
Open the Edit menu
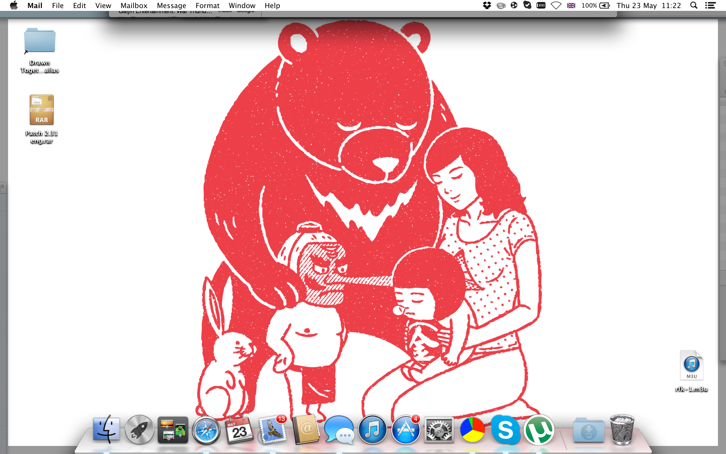(x=79, y=5)
